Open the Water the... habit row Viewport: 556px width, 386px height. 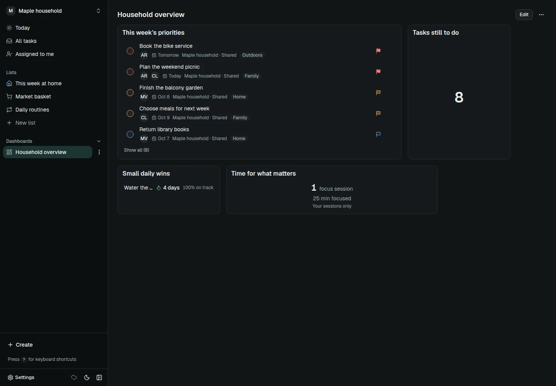point(169,188)
